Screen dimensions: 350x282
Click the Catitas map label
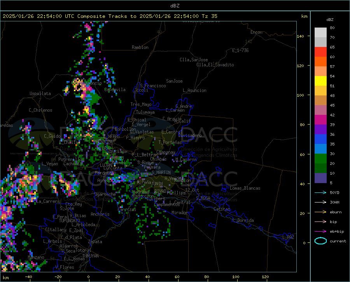tap(222, 209)
